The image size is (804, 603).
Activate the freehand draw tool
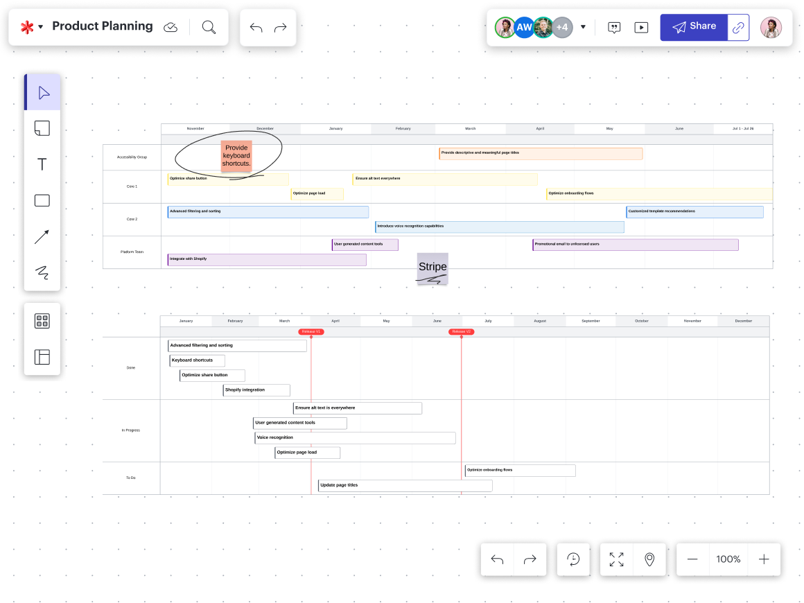tap(42, 272)
